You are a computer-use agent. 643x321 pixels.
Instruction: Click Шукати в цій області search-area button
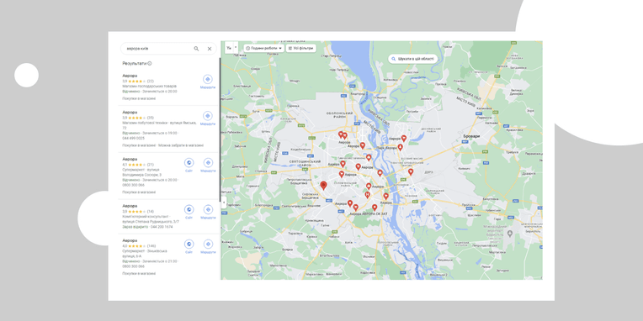coord(413,59)
